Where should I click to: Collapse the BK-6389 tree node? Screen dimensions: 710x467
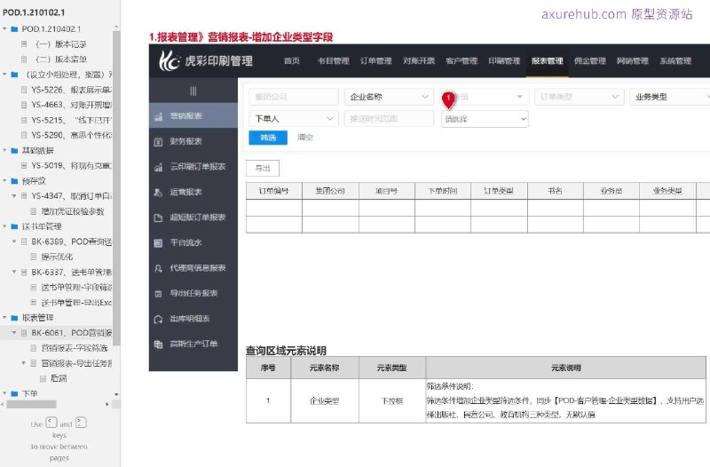(14, 241)
